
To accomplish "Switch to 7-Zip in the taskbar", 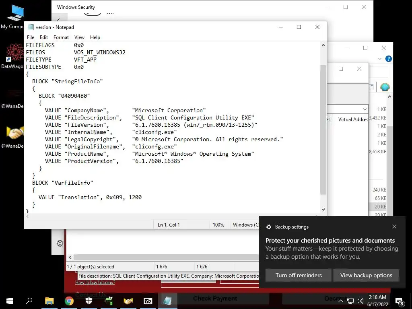I will 148,301.
